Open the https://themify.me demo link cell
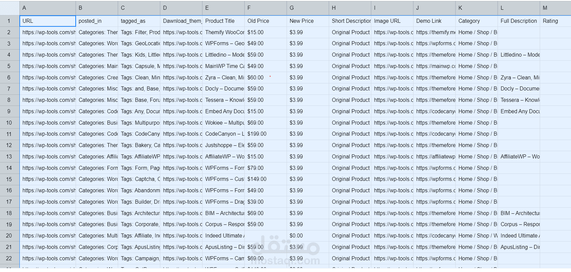This screenshot has width=571, height=272. coord(434,32)
